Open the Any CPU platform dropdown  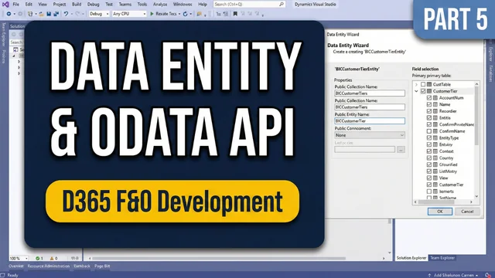click(129, 14)
